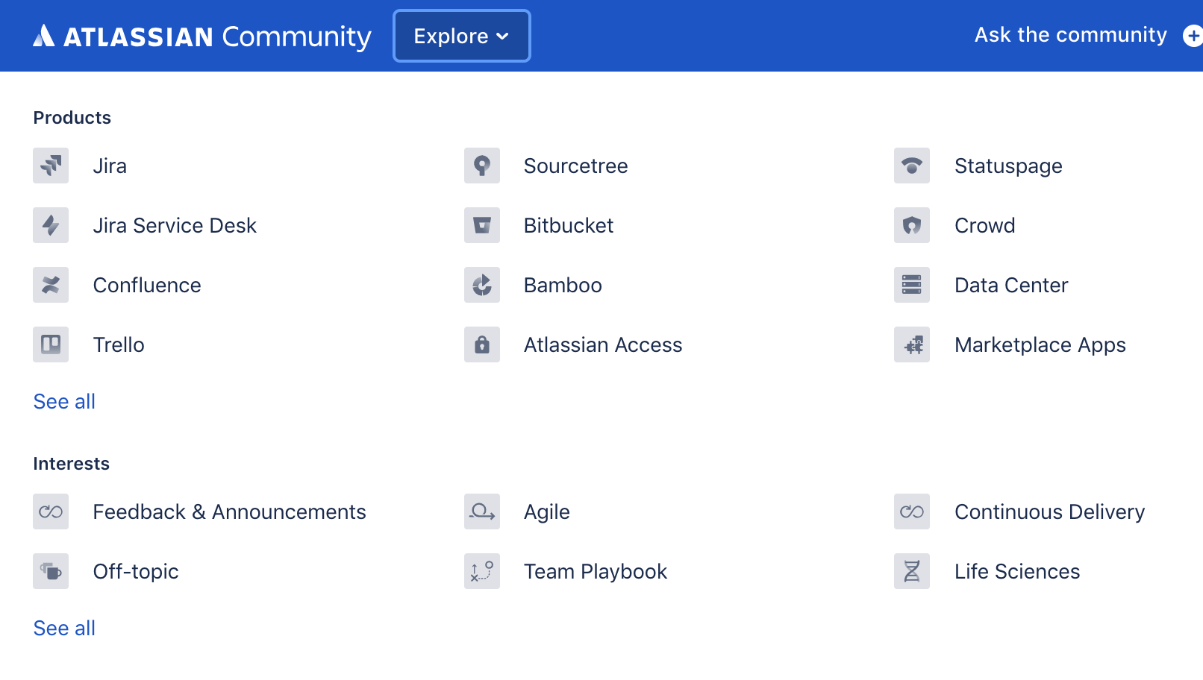Viewport: 1203px width, 680px height.
Task: Click the Bitbucket bucket icon
Action: (482, 225)
